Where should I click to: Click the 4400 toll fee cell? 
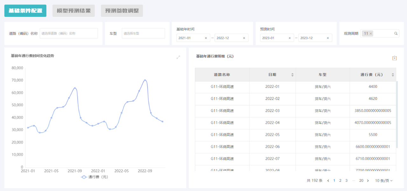(x=373, y=87)
